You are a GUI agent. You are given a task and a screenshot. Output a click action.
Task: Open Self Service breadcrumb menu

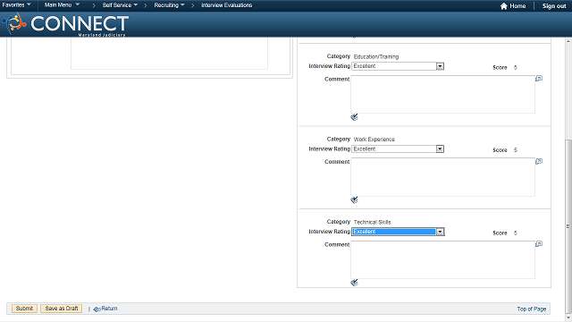point(120,5)
